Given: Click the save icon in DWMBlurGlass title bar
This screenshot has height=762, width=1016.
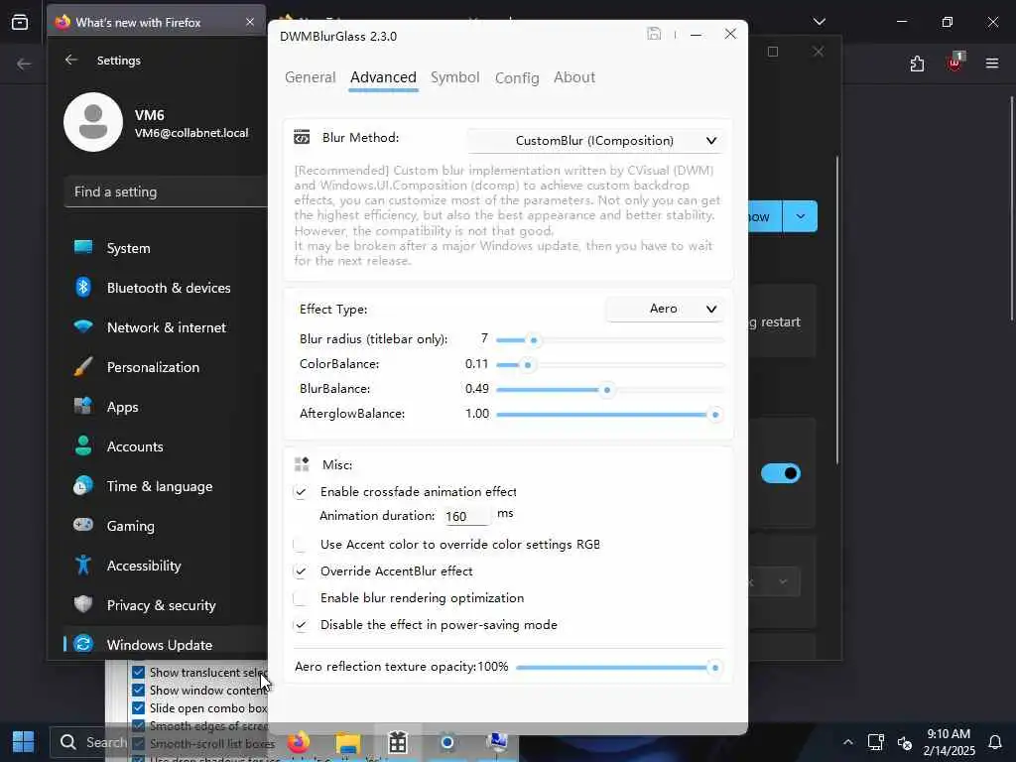Looking at the screenshot, I should (x=654, y=34).
